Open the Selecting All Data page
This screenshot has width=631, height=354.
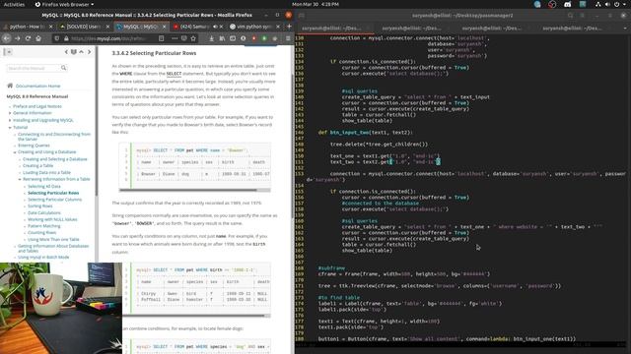(x=44, y=186)
